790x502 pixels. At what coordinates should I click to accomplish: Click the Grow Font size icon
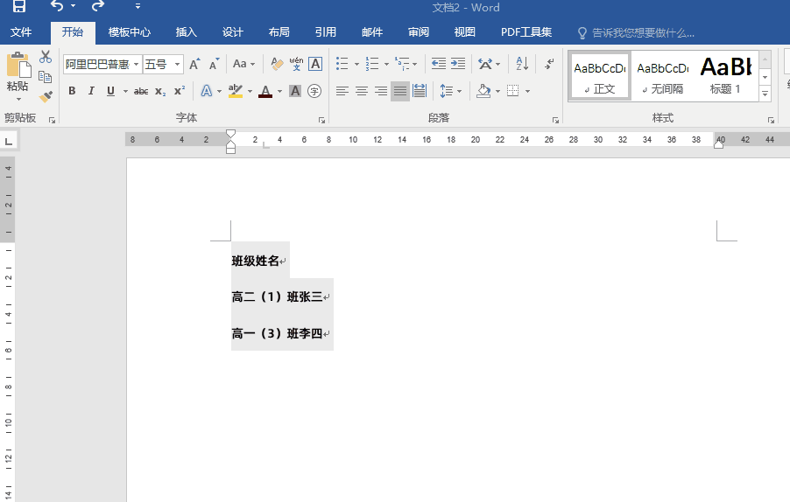[194, 64]
